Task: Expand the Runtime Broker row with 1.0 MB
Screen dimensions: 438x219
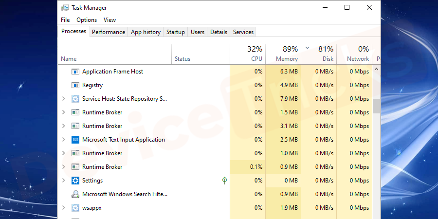Action: (63, 153)
